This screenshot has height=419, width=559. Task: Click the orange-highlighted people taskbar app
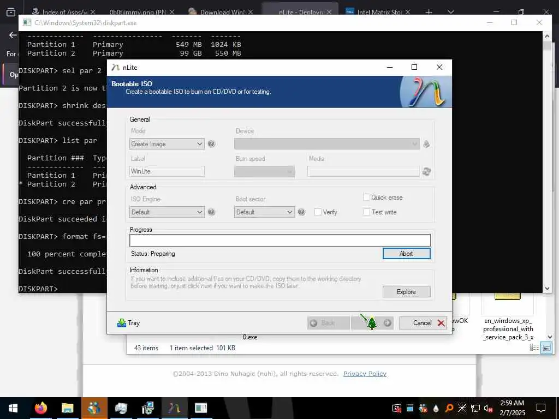point(94,408)
